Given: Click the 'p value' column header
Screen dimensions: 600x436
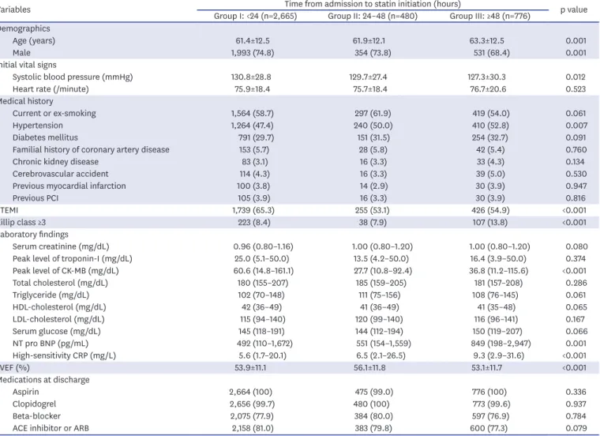Looking at the screenshot, I should pos(574,10).
